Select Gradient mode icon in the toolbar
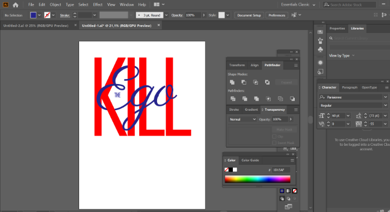Viewport: 390px width, 212px height. click(288, 191)
